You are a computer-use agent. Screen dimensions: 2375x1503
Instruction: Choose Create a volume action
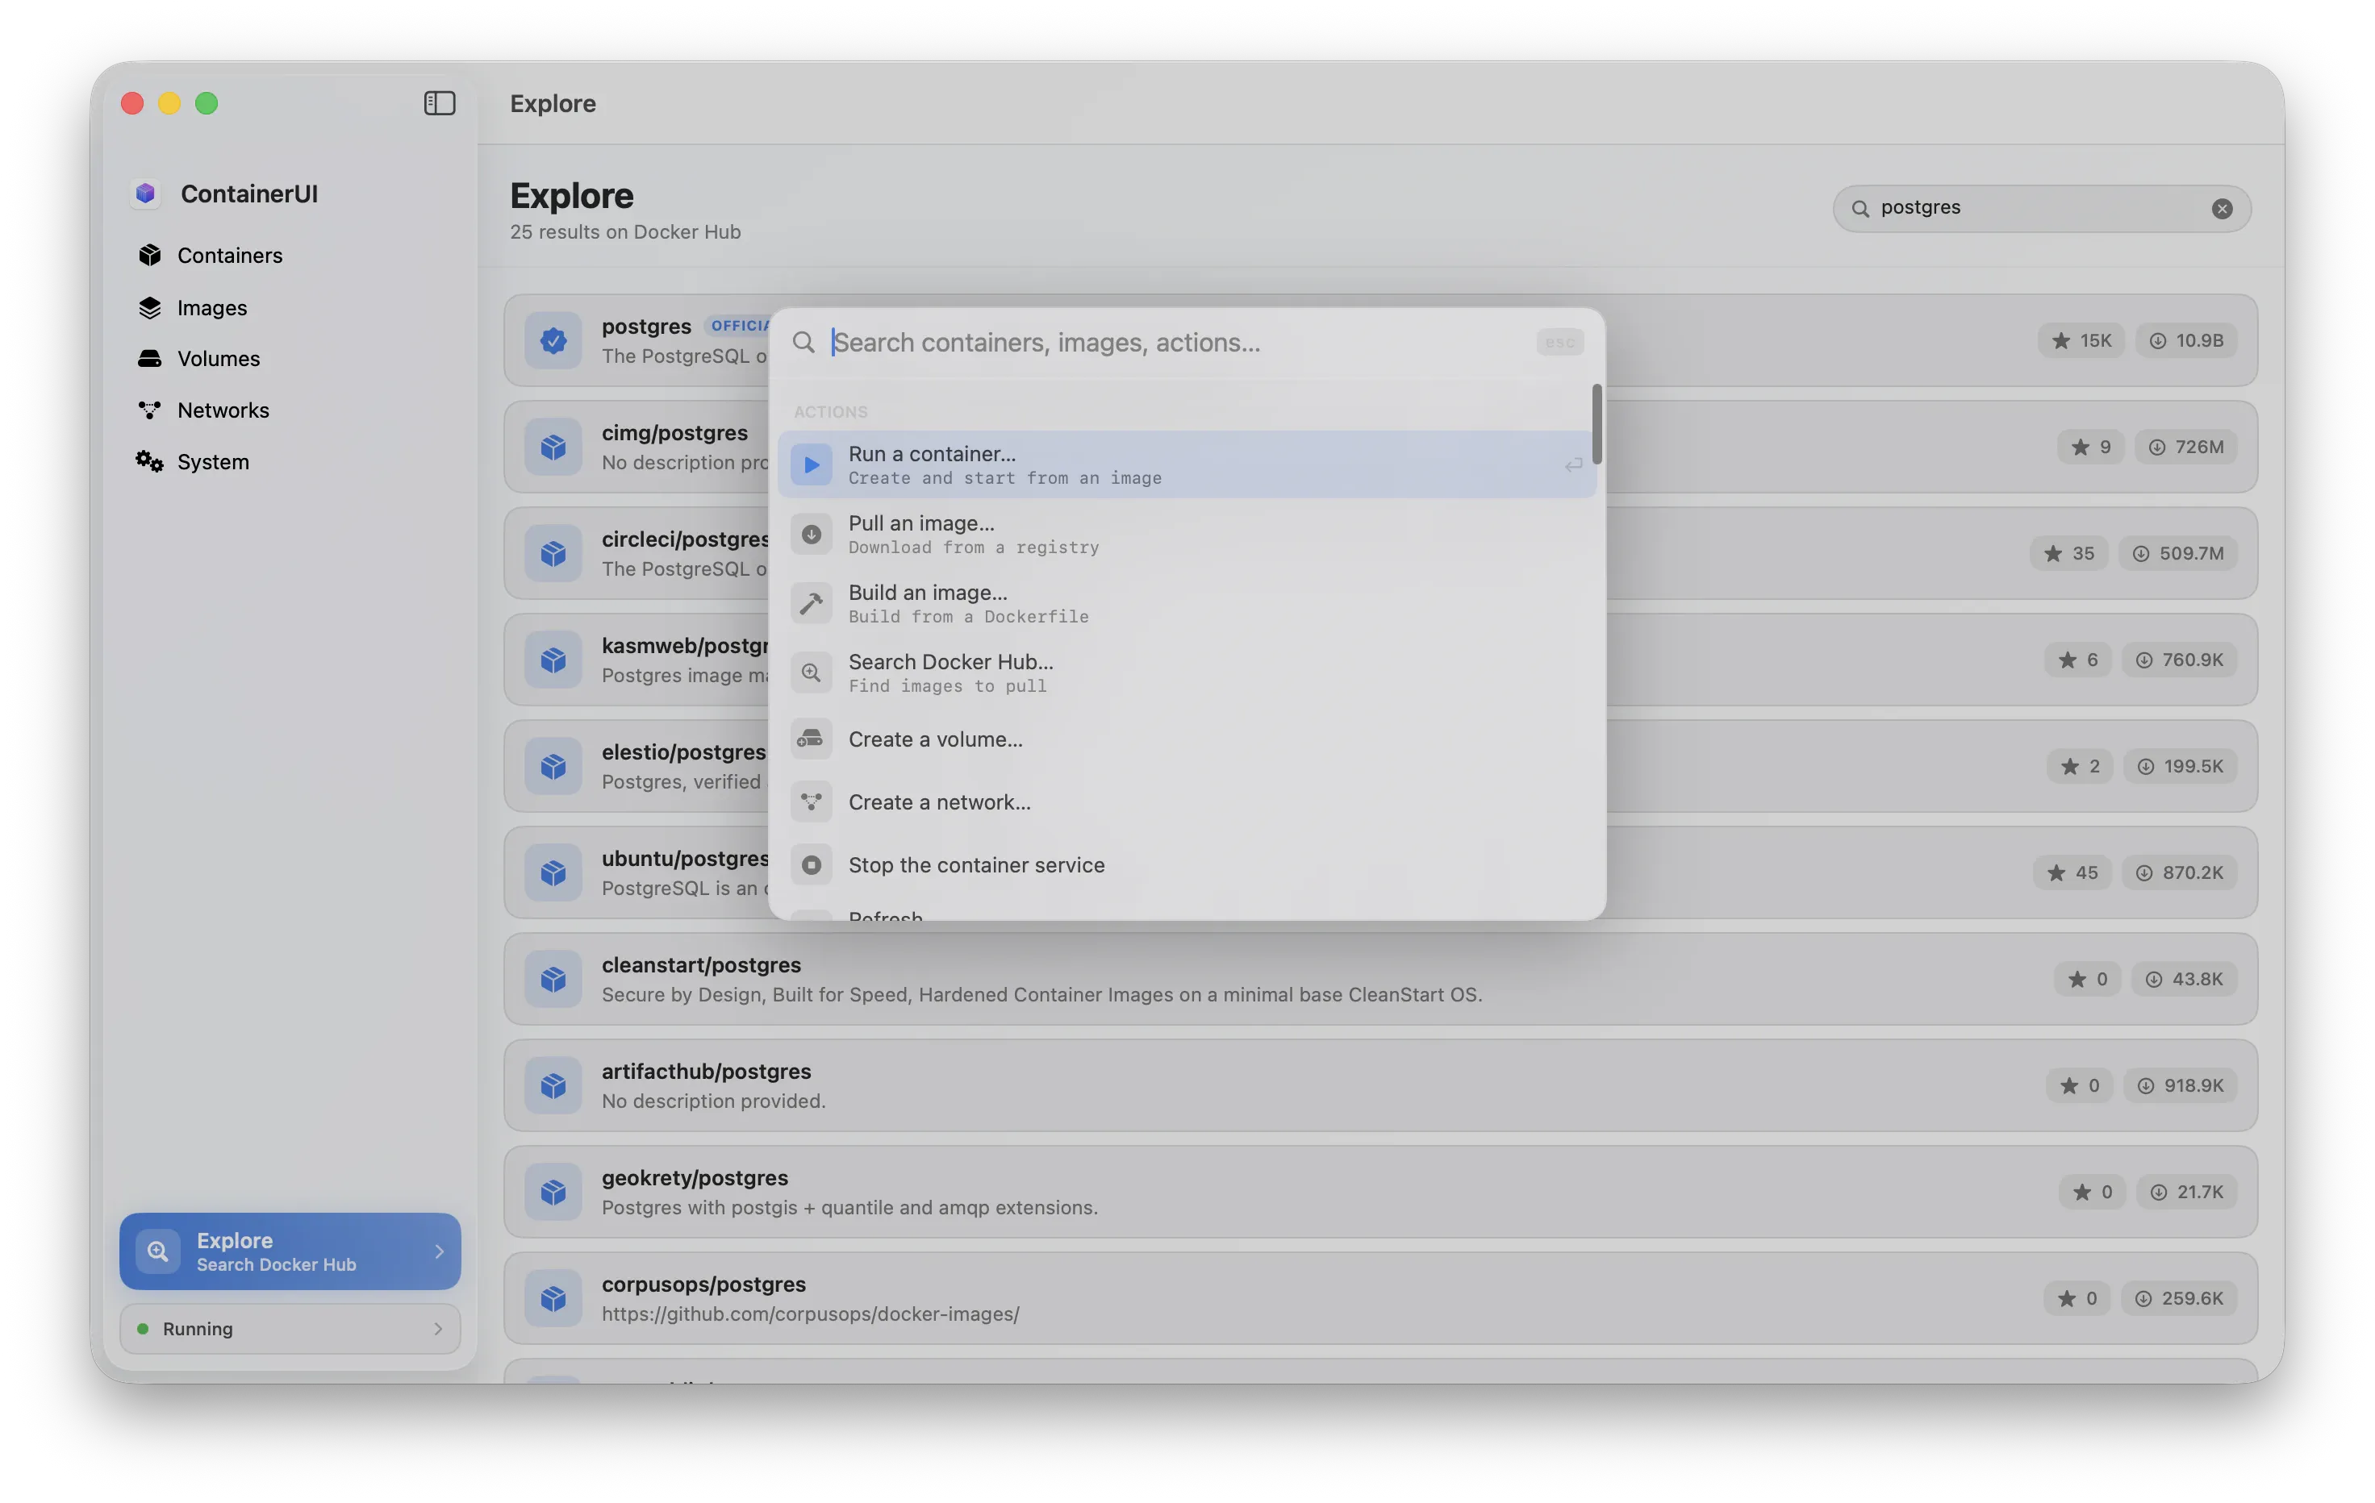(x=1187, y=739)
